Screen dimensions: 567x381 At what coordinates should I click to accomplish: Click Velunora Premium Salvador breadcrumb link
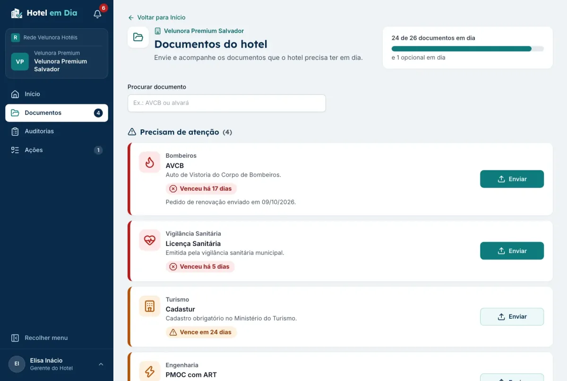tap(199, 31)
